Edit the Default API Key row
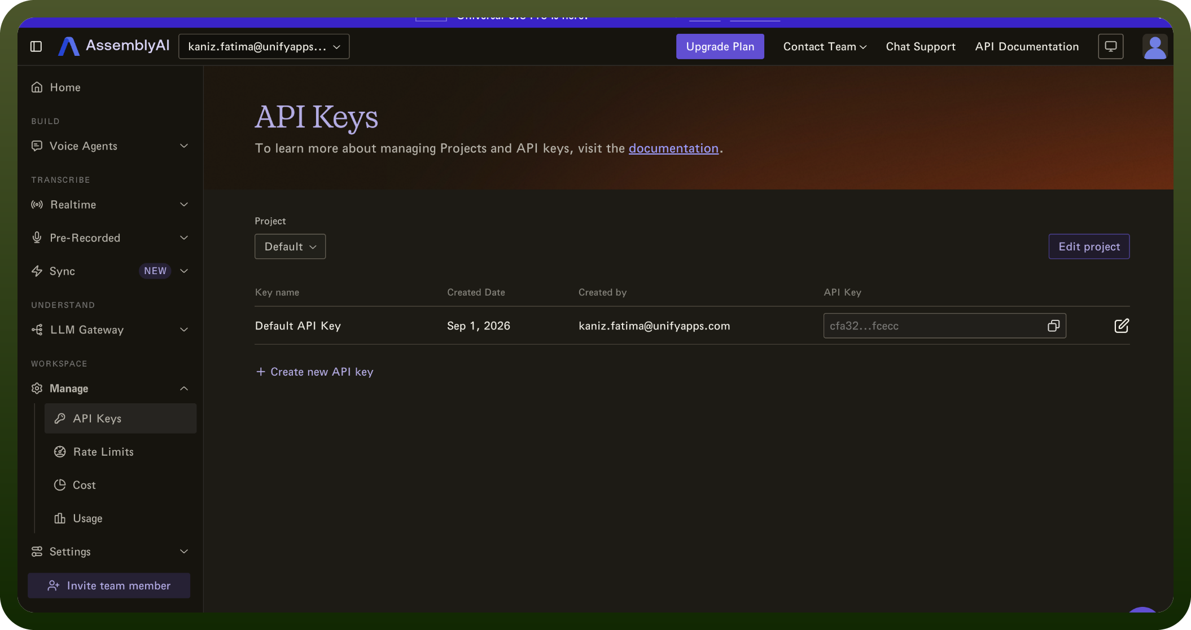Screen dimensions: 1191x630 [x=1122, y=326]
